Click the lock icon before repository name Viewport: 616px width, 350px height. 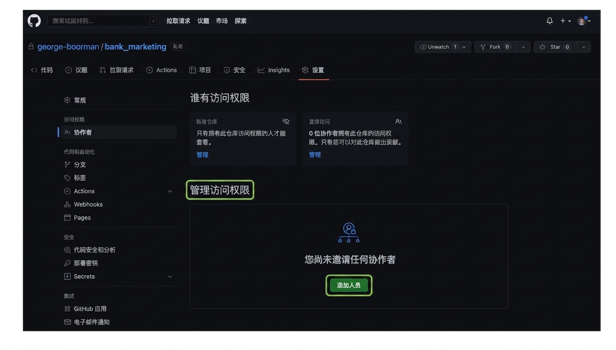[31, 46]
